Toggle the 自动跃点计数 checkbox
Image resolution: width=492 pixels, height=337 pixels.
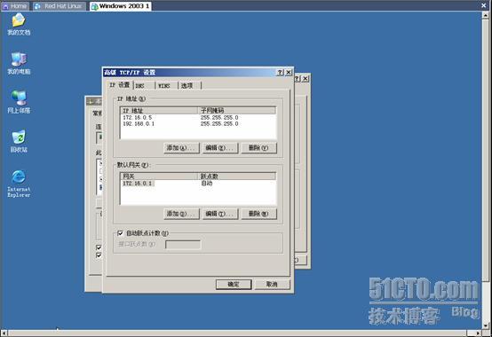[x=120, y=233]
